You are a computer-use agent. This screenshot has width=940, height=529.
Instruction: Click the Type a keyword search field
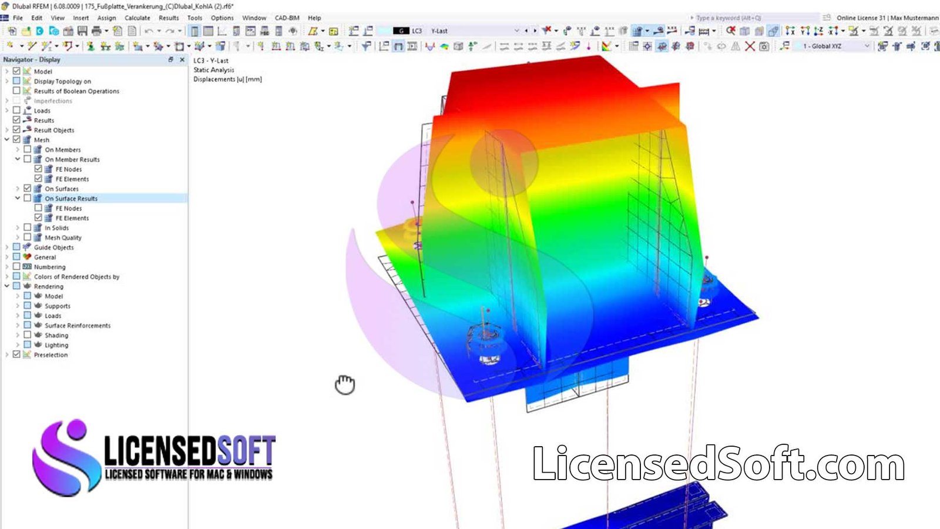point(754,18)
